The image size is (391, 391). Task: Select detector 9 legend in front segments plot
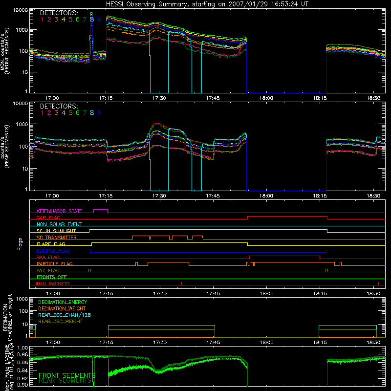coord(99,20)
